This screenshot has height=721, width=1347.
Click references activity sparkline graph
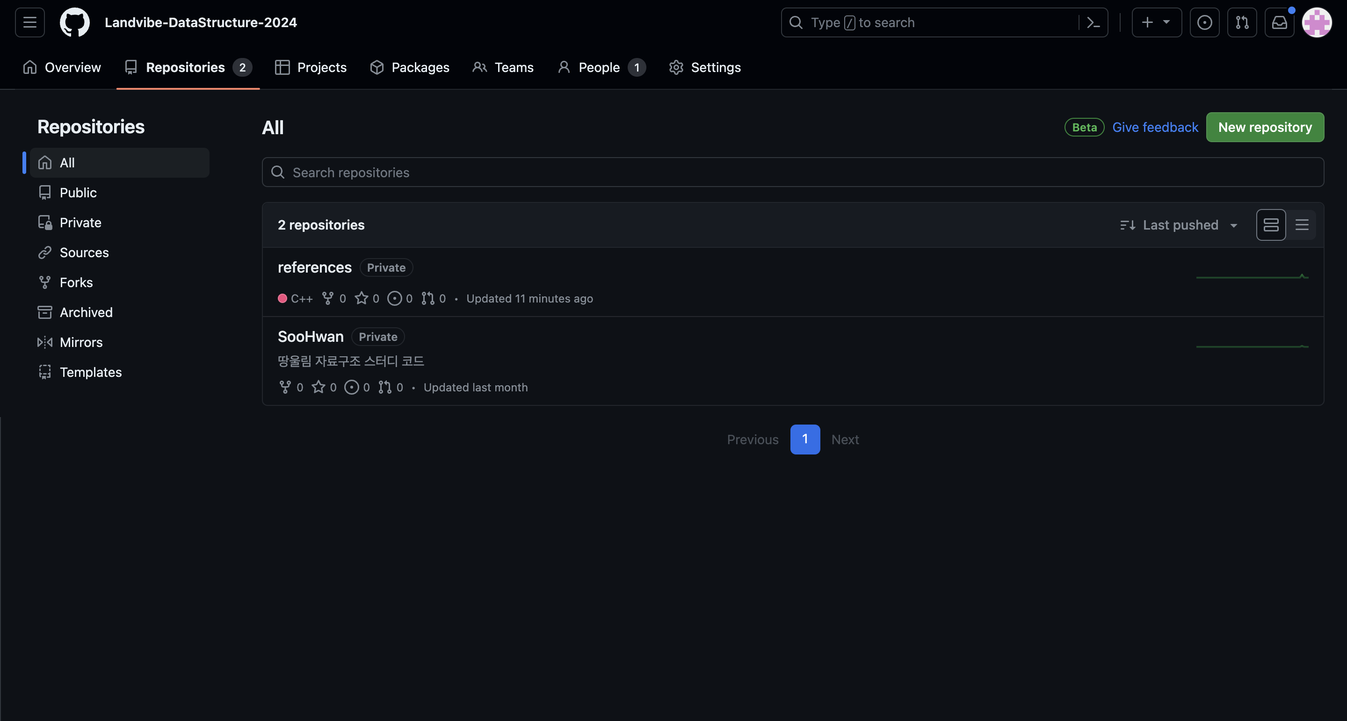click(1253, 277)
